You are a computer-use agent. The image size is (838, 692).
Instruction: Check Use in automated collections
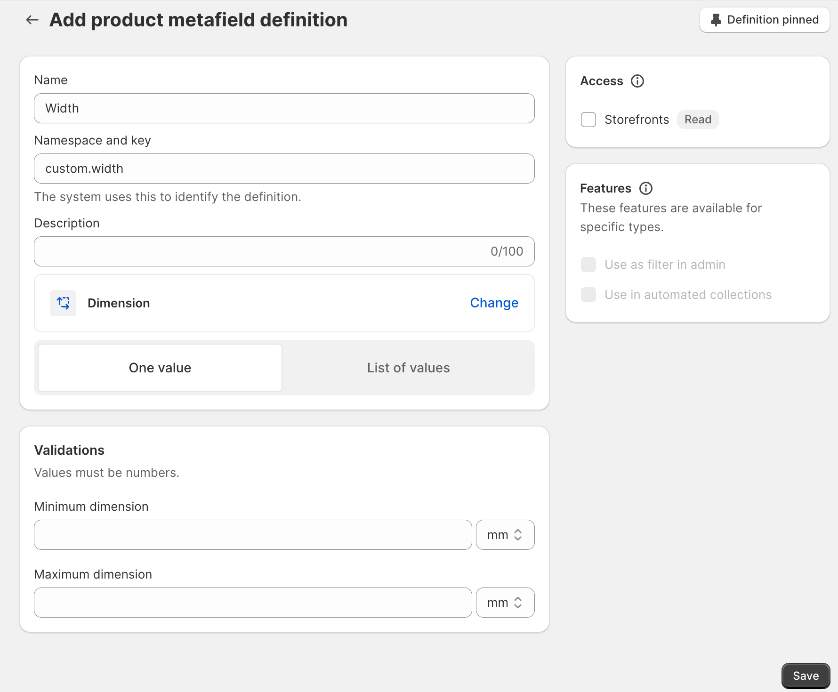[588, 295]
